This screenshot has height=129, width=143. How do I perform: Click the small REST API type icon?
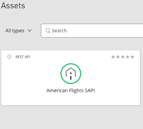tap(9, 57)
